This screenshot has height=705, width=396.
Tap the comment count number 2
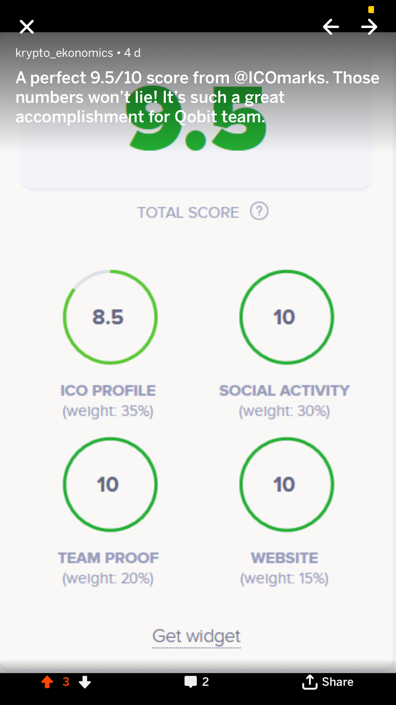tap(206, 682)
